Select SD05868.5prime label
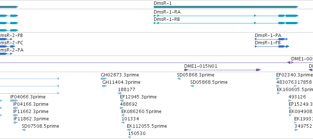313x139 pixels. pyautogui.click(x=209, y=82)
